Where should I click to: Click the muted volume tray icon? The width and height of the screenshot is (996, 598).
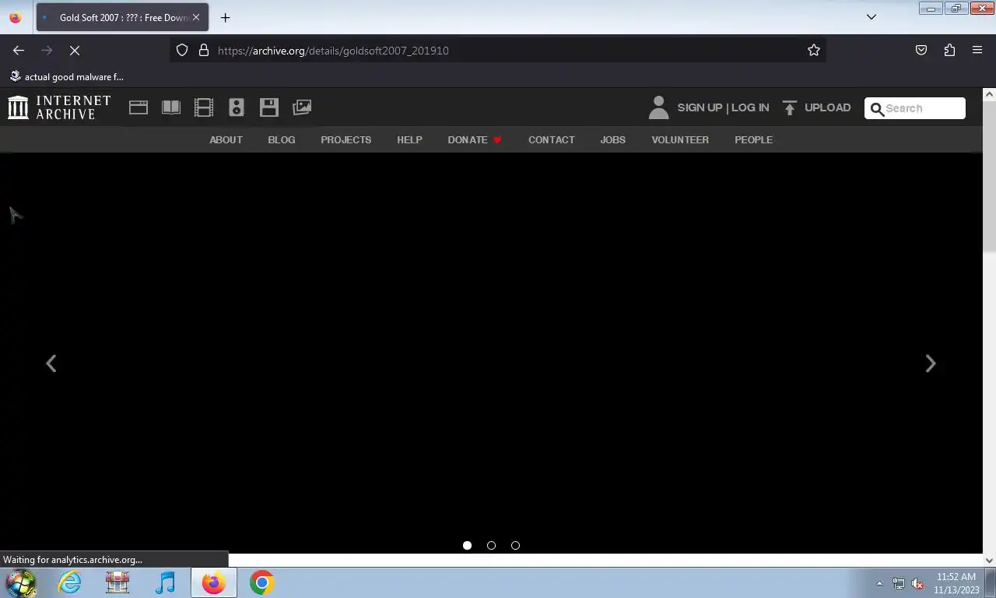pos(917,583)
